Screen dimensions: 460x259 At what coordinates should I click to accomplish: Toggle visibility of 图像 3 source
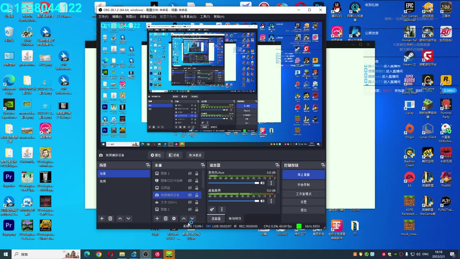[190, 173]
